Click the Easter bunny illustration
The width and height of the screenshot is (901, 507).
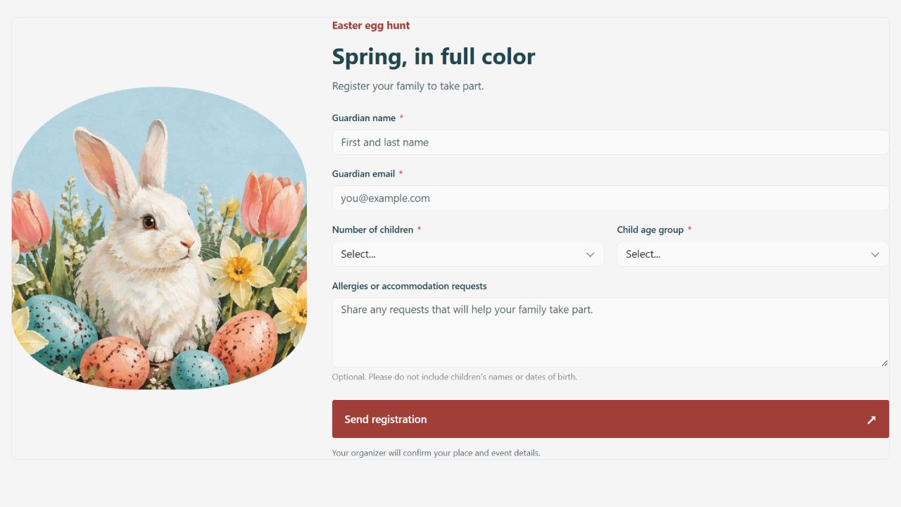pyautogui.click(x=159, y=238)
